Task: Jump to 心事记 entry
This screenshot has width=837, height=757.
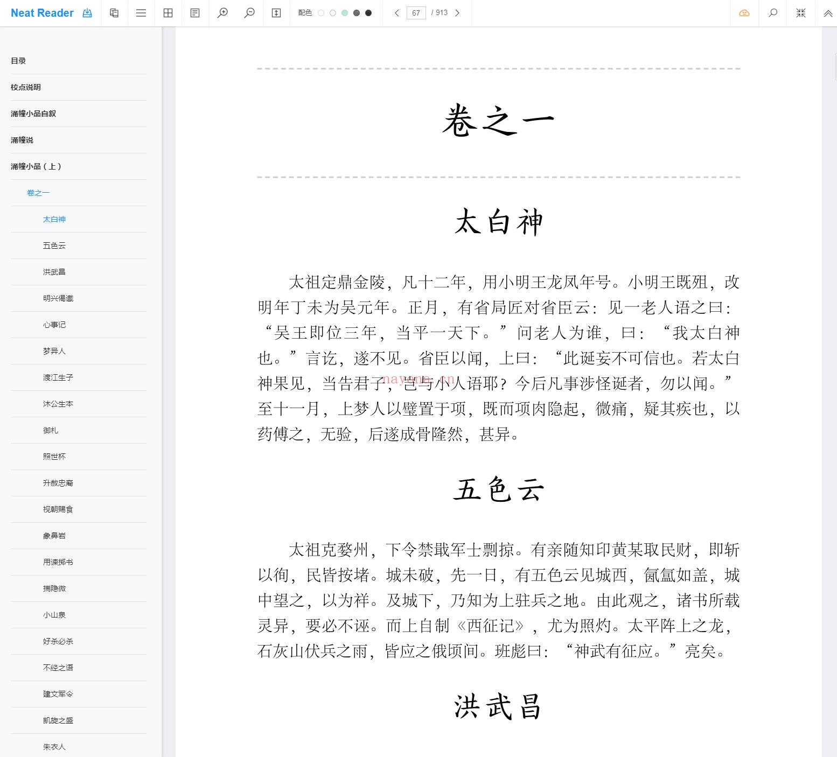Action: pos(54,325)
